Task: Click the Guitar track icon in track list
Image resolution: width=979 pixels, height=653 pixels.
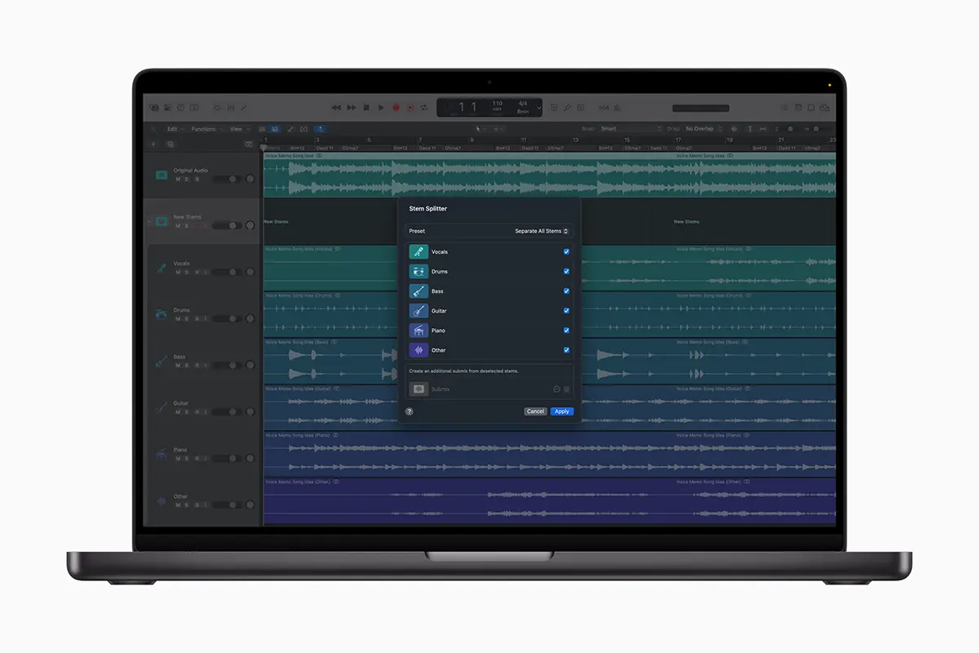Action: pyautogui.click(x=161, y=407)
